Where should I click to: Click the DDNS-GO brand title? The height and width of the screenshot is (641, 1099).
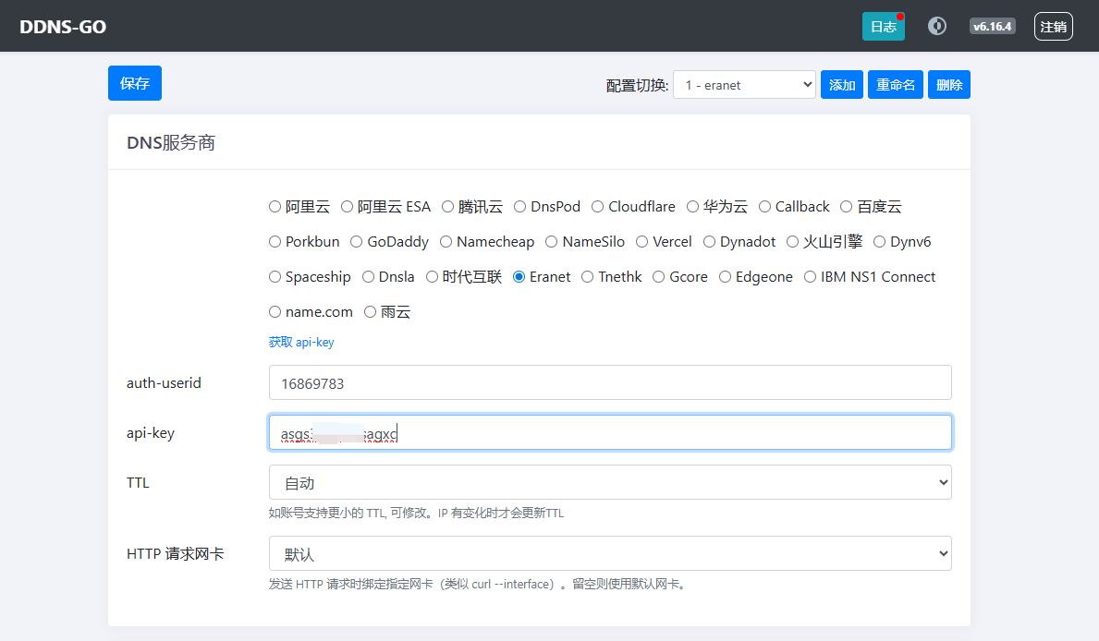point(63,27)
